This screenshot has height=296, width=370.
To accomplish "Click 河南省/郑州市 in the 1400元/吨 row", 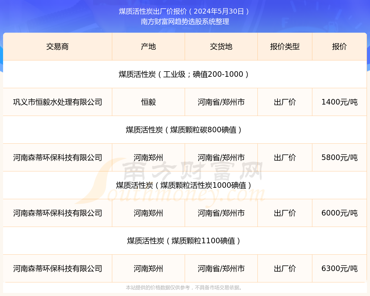I will [221, 102].
